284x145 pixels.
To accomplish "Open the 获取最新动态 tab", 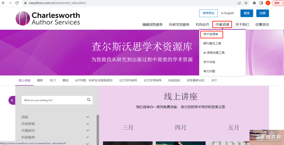I will pos(196,80).
